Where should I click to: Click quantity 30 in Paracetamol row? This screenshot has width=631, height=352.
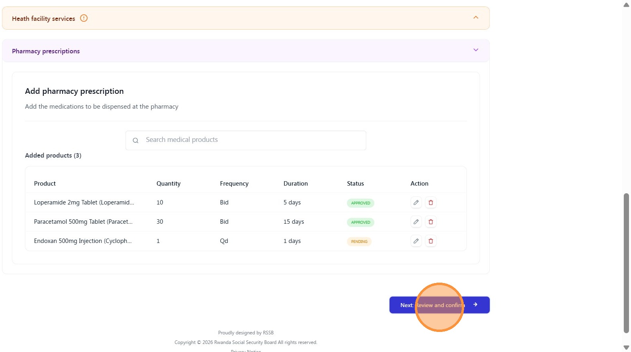(x=160, y=222)
